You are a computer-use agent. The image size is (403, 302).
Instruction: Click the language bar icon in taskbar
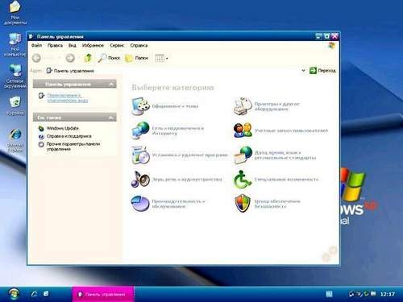[329, 294]
